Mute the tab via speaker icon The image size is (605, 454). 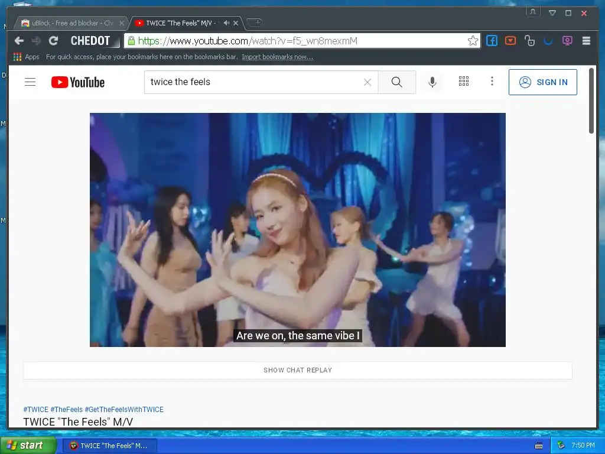226,23
